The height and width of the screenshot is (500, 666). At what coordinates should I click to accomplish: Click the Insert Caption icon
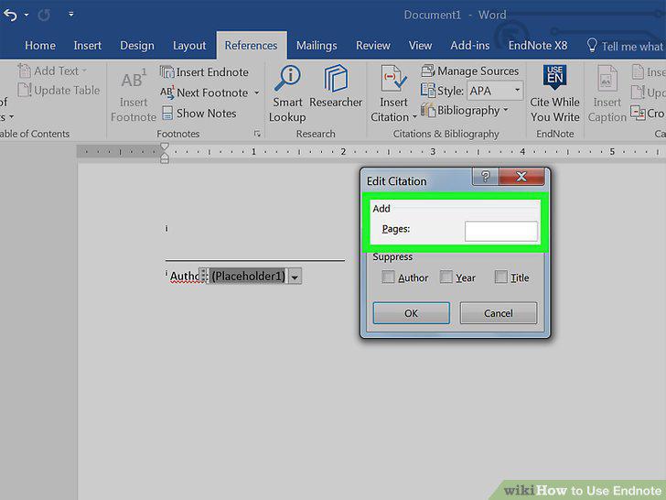pos(607,78)
